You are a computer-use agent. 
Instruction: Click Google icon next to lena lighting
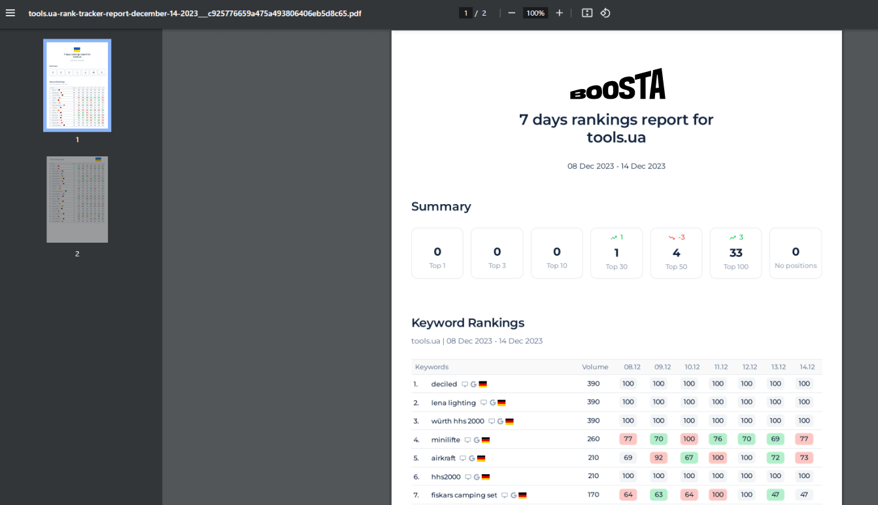pos(492,403)
